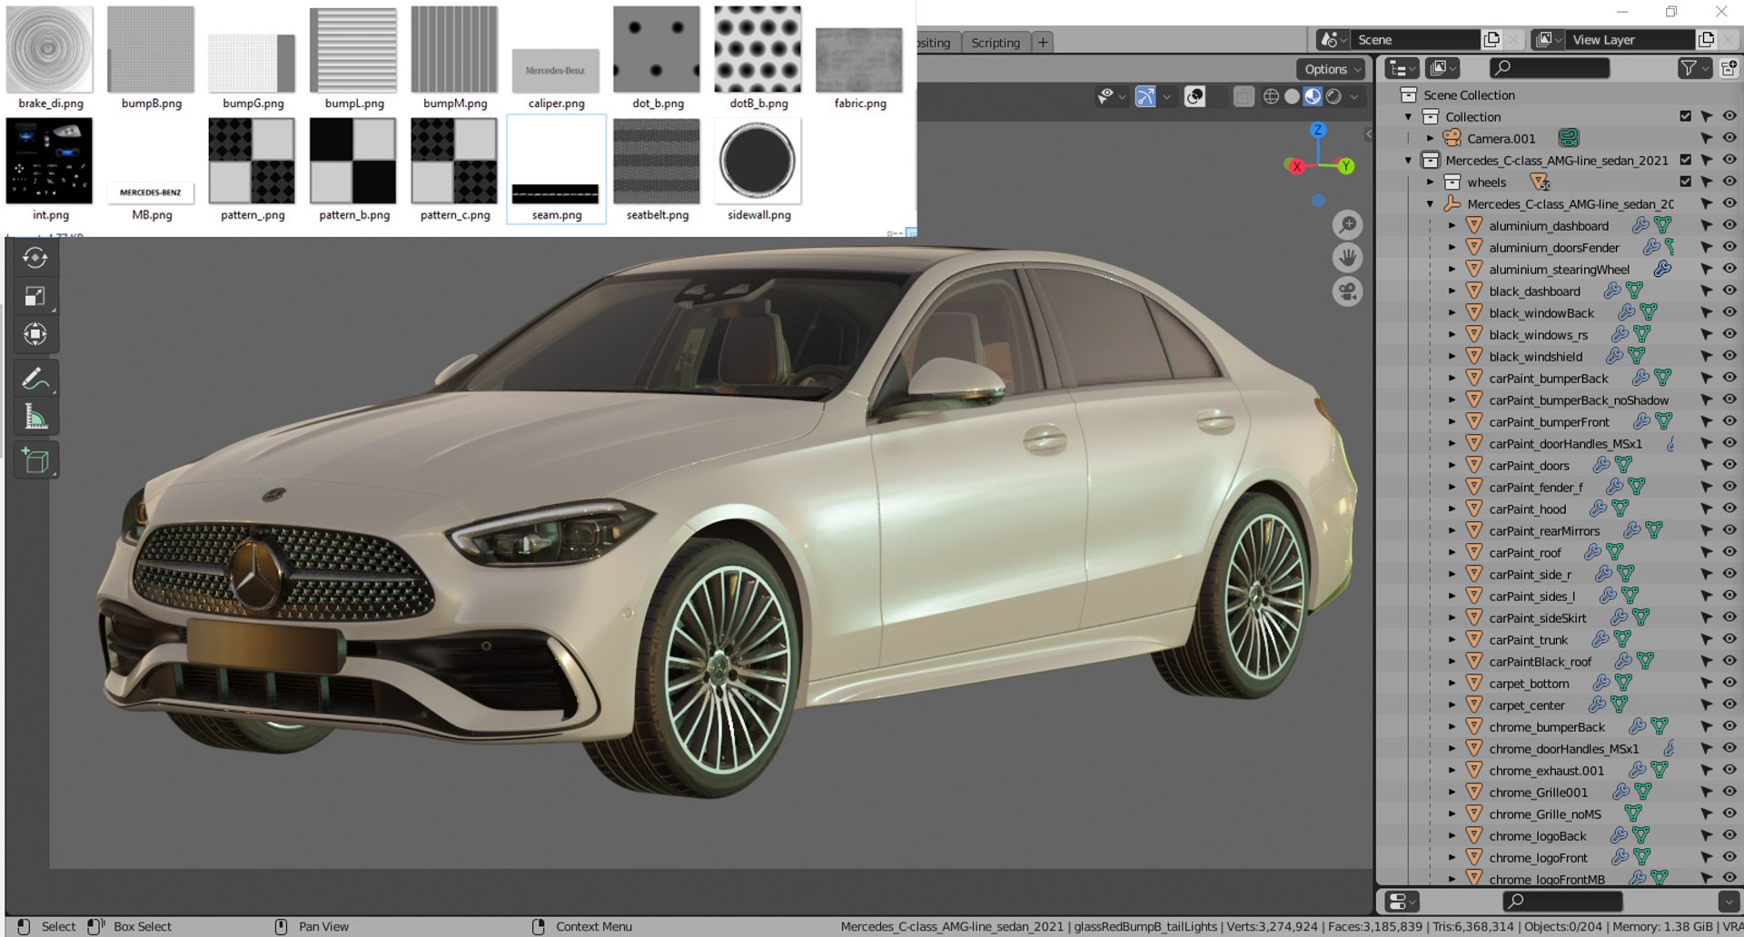The width and height of the screenshot is (1744, 937).
Task: Open the view layer browse dropdown
Action: (1548, 40)
